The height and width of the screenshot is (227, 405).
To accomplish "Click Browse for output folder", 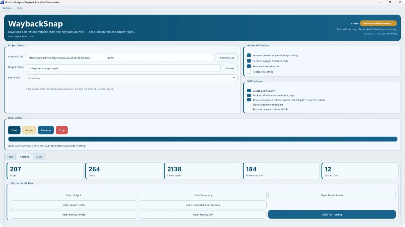I will [x=230, y=68].
